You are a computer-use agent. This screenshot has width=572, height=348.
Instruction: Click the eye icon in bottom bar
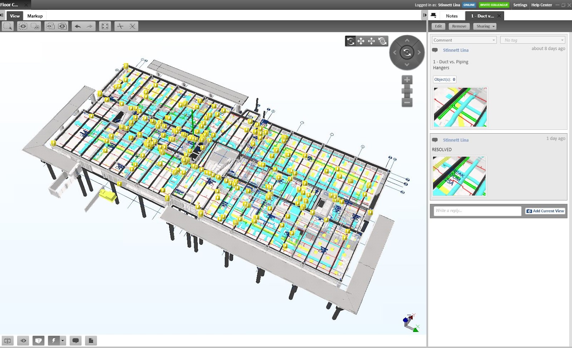pyautogui.click(x=23, y=340)
